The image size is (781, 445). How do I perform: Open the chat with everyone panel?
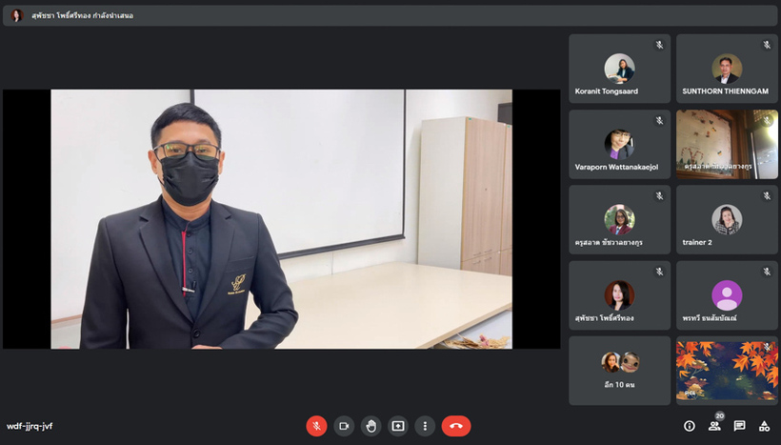[x=739, y=426]
